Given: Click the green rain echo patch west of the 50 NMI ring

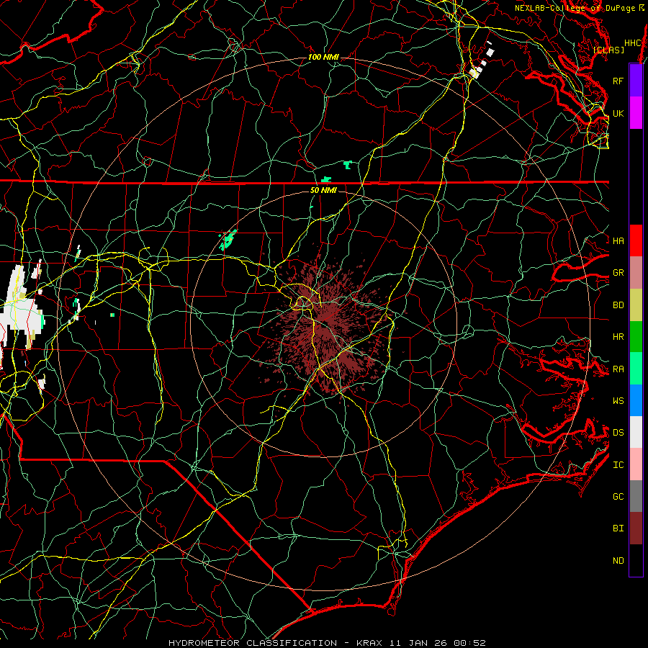Looking at the screenshot, I should 228,240.
